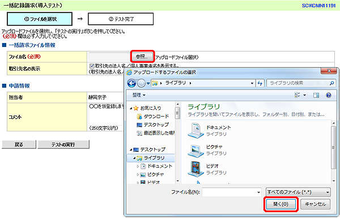Open the ビデオ library icon

pos(195,169)
